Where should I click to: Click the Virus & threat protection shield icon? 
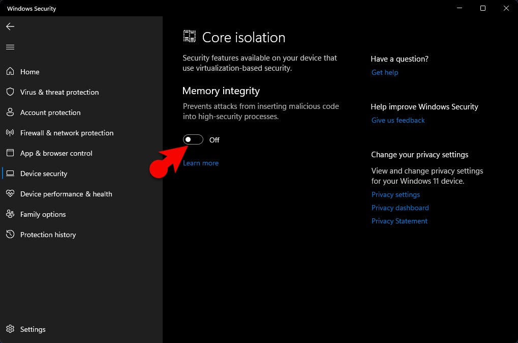click(x=10, y=92)
